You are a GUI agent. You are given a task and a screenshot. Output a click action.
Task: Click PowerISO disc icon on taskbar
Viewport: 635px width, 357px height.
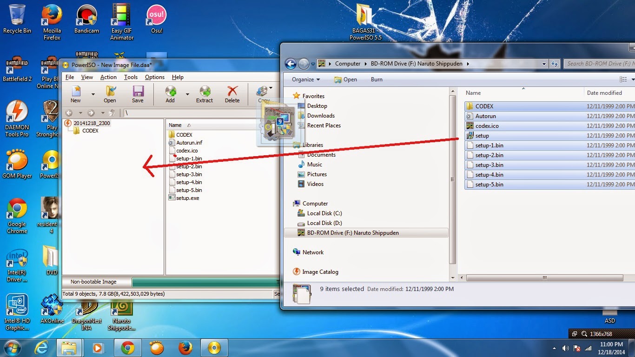pyautogui.click(x=214, y=348)
